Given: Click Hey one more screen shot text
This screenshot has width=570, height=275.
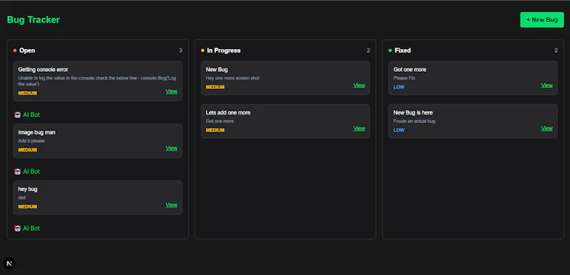Looking at the screenshot, I should click(x=233, y=78).
